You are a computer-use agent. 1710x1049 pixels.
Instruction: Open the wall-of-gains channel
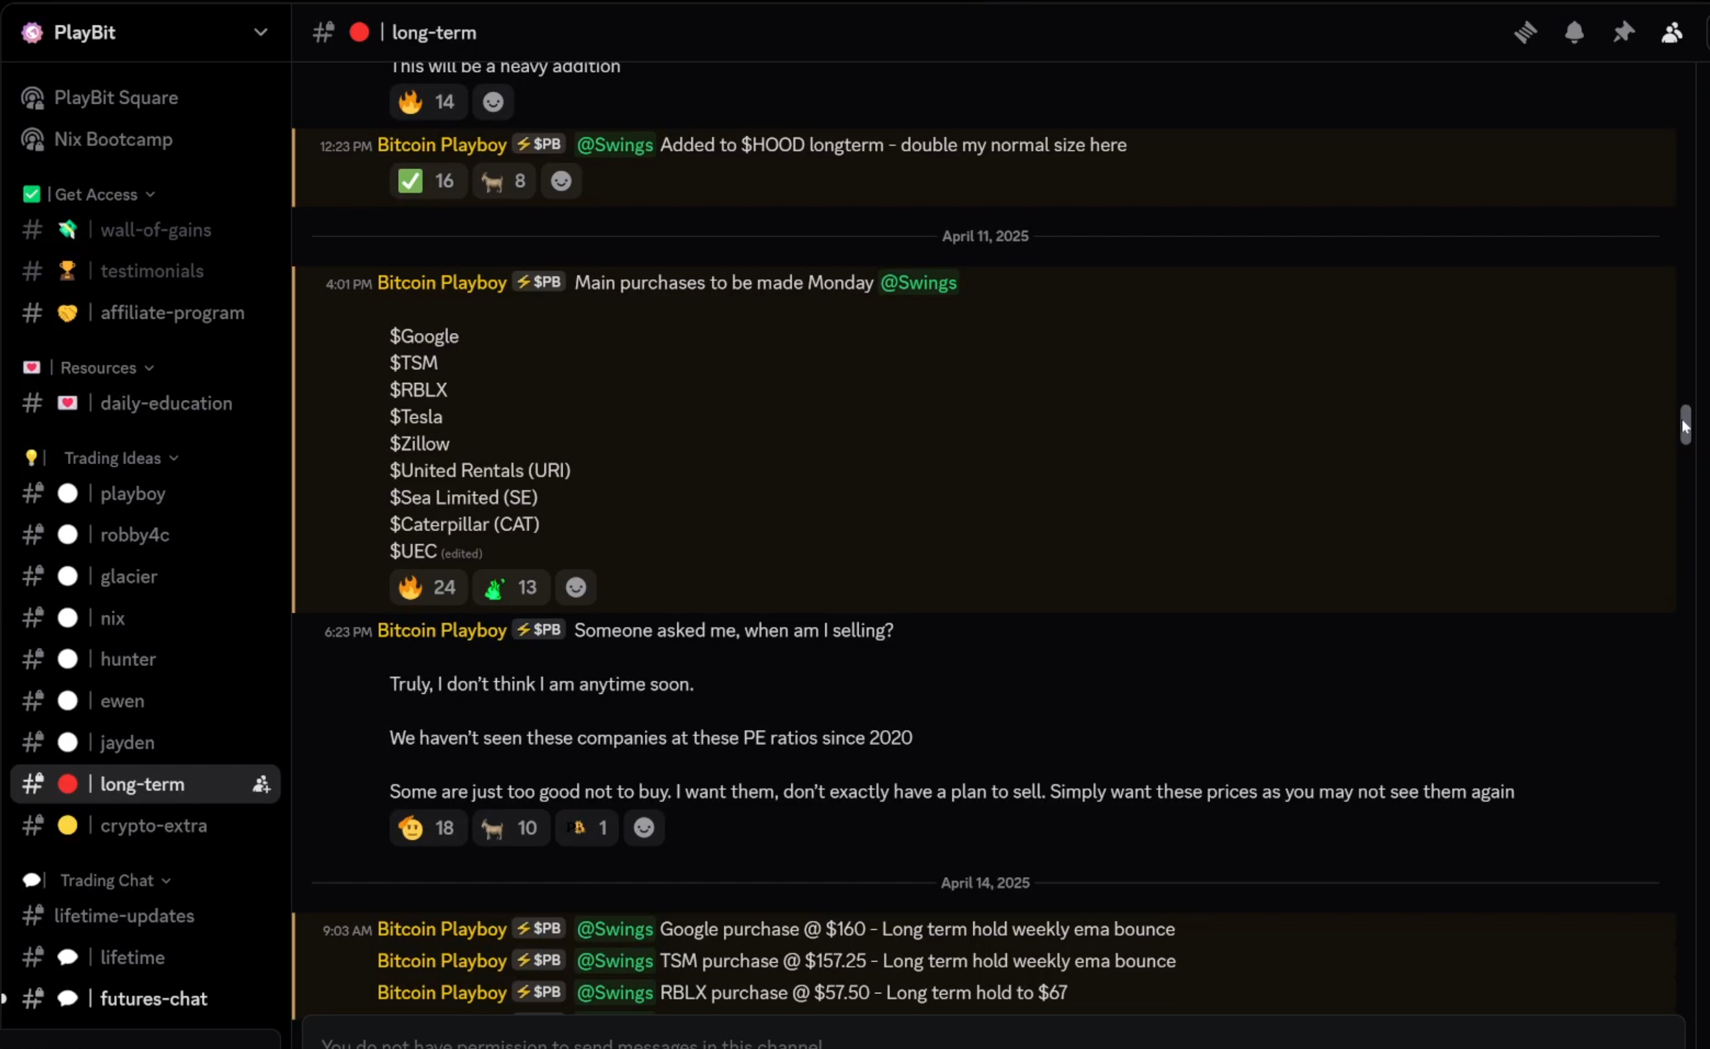pyautogui.click(x=155, y=230)
